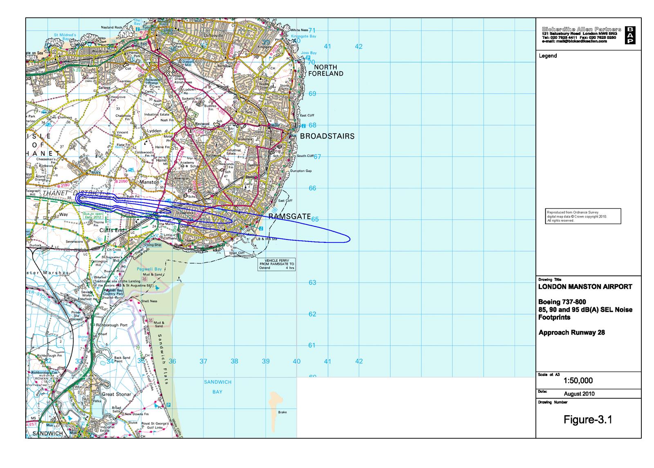Click the RAMSGATE town label
The width and height of the screenshot is (654, 468).
[x=289, y=217]
